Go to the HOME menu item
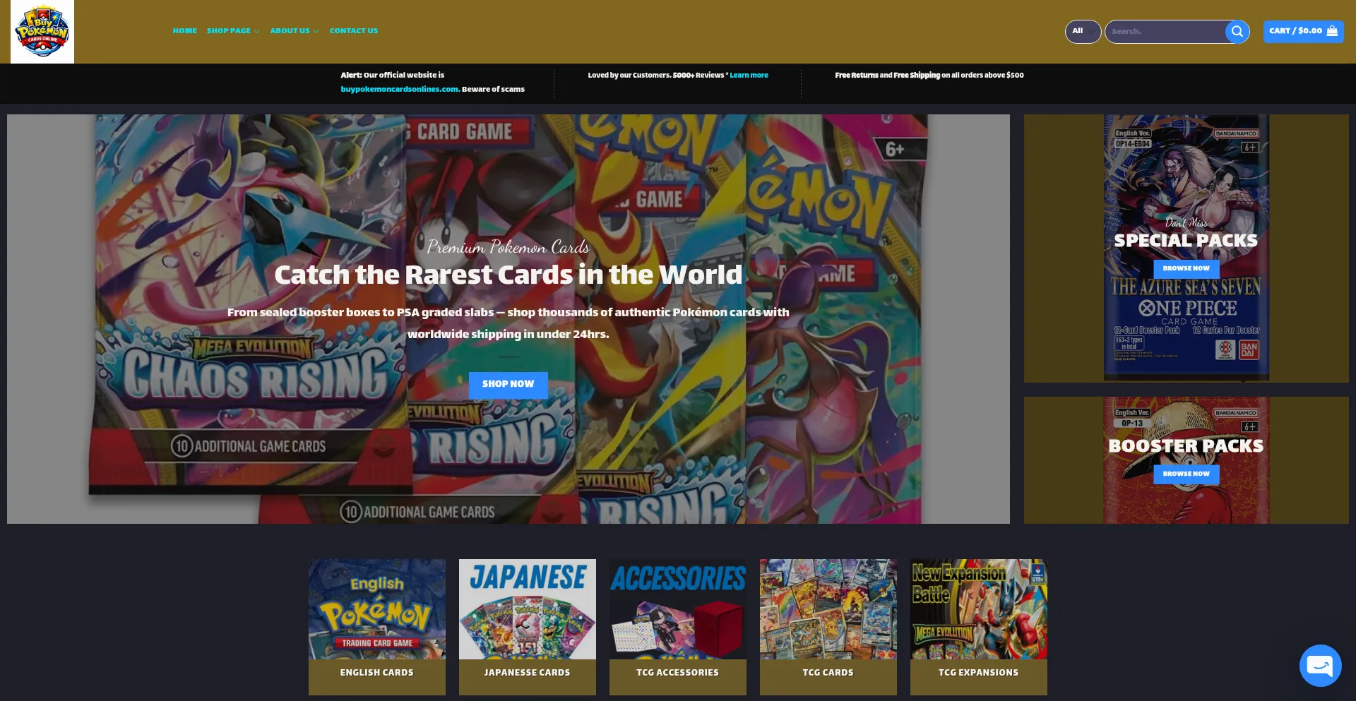The width and height of the screenshot is (1356, 701). [x=185, y=31]
